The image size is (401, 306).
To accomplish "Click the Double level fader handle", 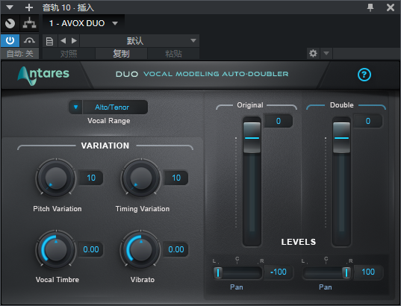I will point(341,138).
